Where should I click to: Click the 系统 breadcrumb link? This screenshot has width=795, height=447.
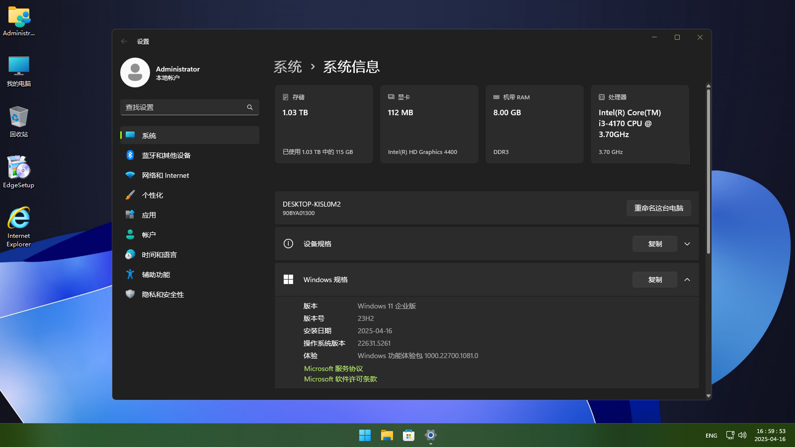[288, 67]
